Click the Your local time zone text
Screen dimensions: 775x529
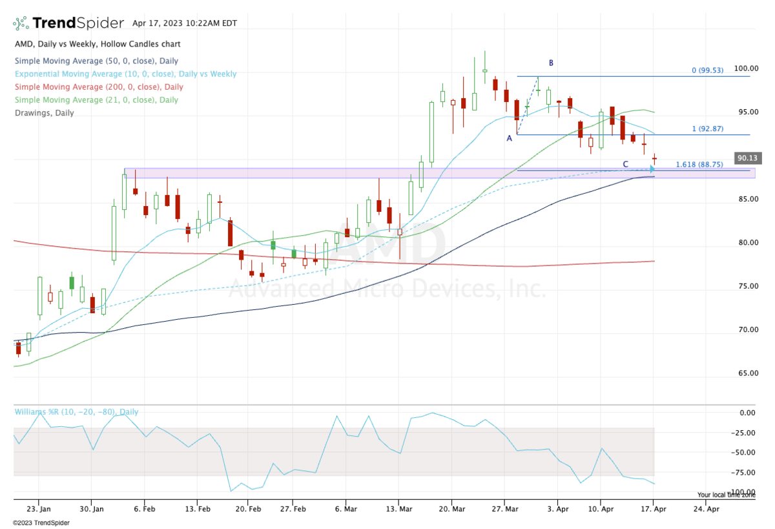(x=725, y=495)
